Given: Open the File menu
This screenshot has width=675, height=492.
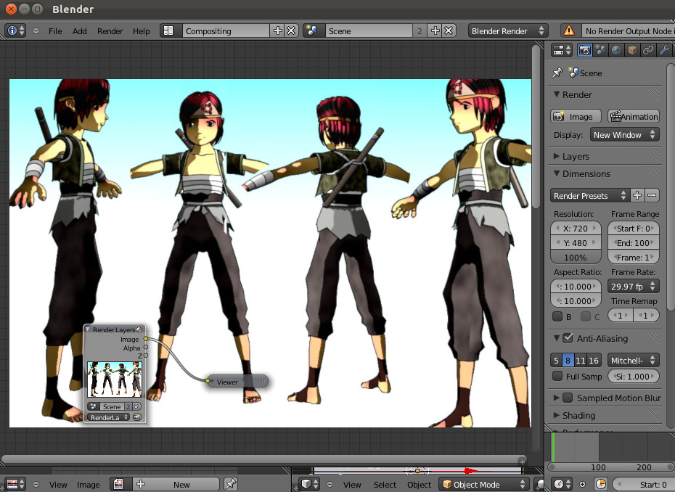Looking at the screenshot, I should click(55, 31).
